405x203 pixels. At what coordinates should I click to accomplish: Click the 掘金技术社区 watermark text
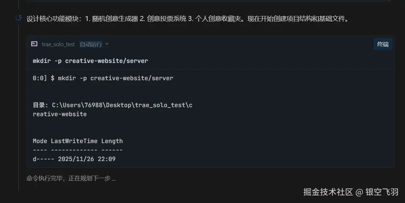click(328, 192)
